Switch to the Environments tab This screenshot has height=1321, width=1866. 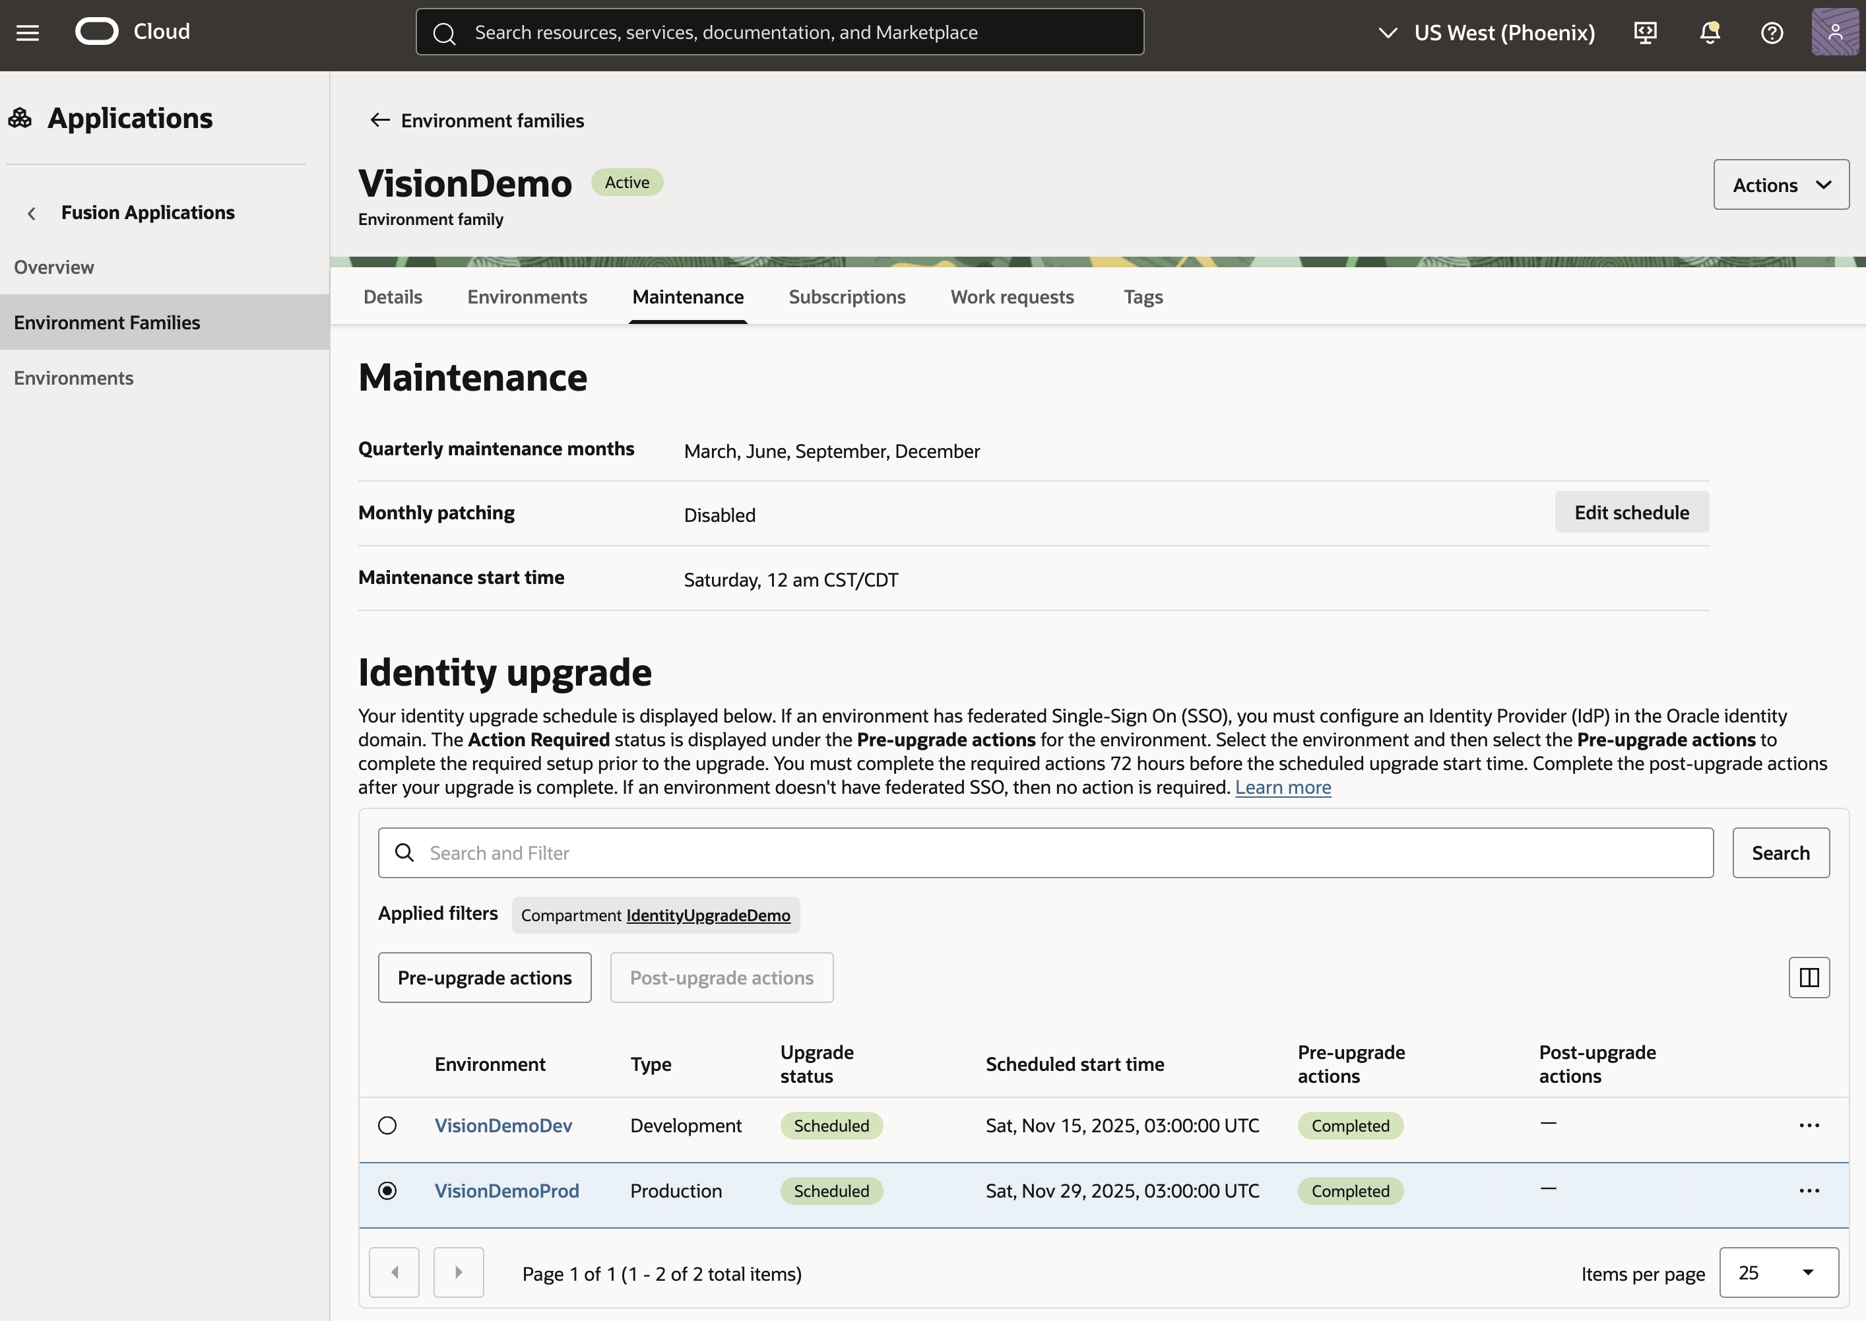(527, 297)
